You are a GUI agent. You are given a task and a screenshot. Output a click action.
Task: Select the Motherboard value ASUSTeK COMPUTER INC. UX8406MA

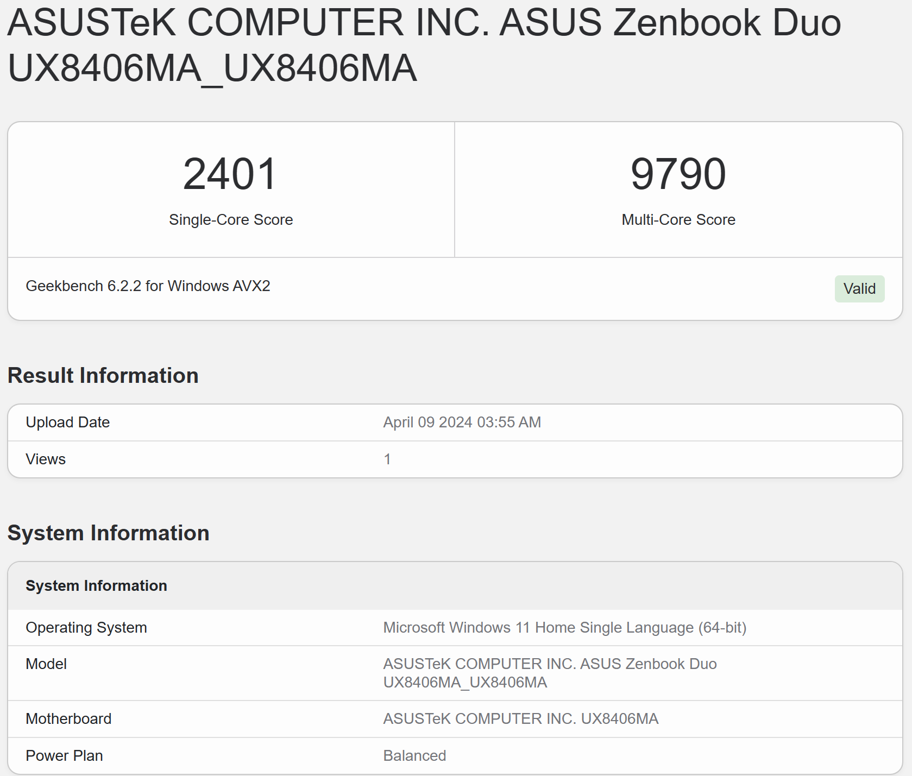coord(521,718)
